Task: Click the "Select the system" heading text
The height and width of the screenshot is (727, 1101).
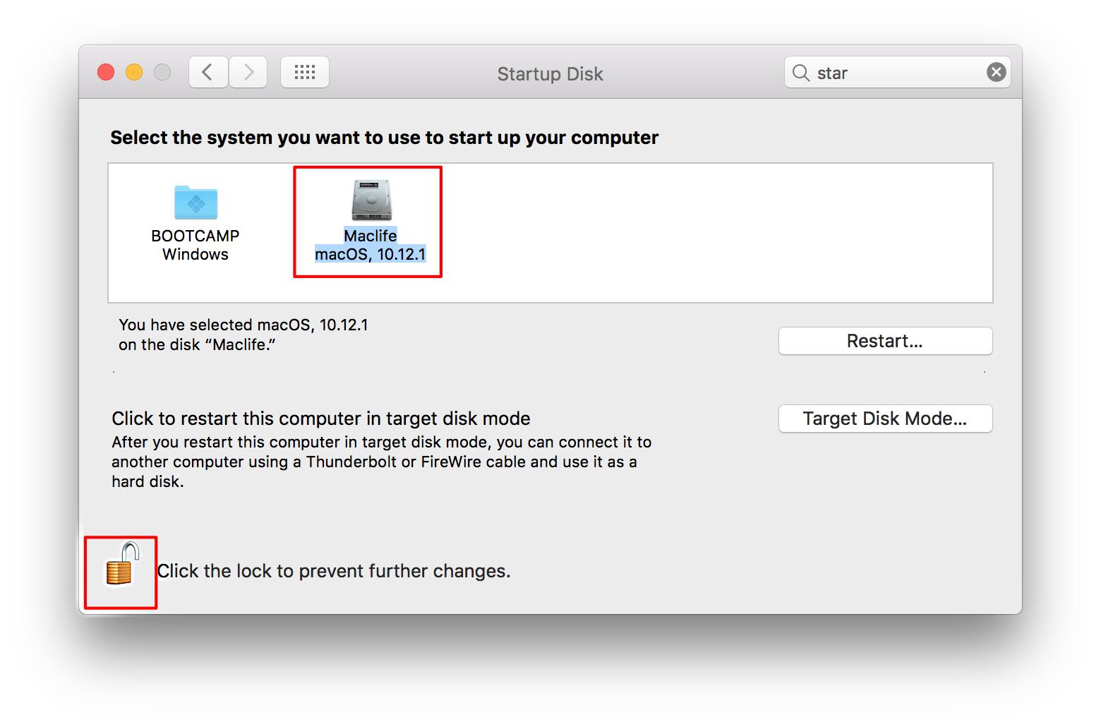Action: pyautogui.click(x=384, y=138)
